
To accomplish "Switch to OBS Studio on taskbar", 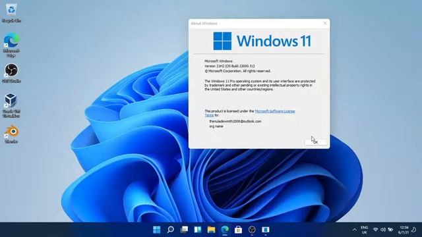I will [x=252, y=230].
